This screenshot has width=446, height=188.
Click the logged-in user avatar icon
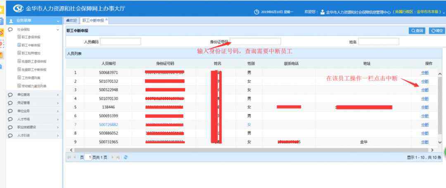click(x=323, y=12)
